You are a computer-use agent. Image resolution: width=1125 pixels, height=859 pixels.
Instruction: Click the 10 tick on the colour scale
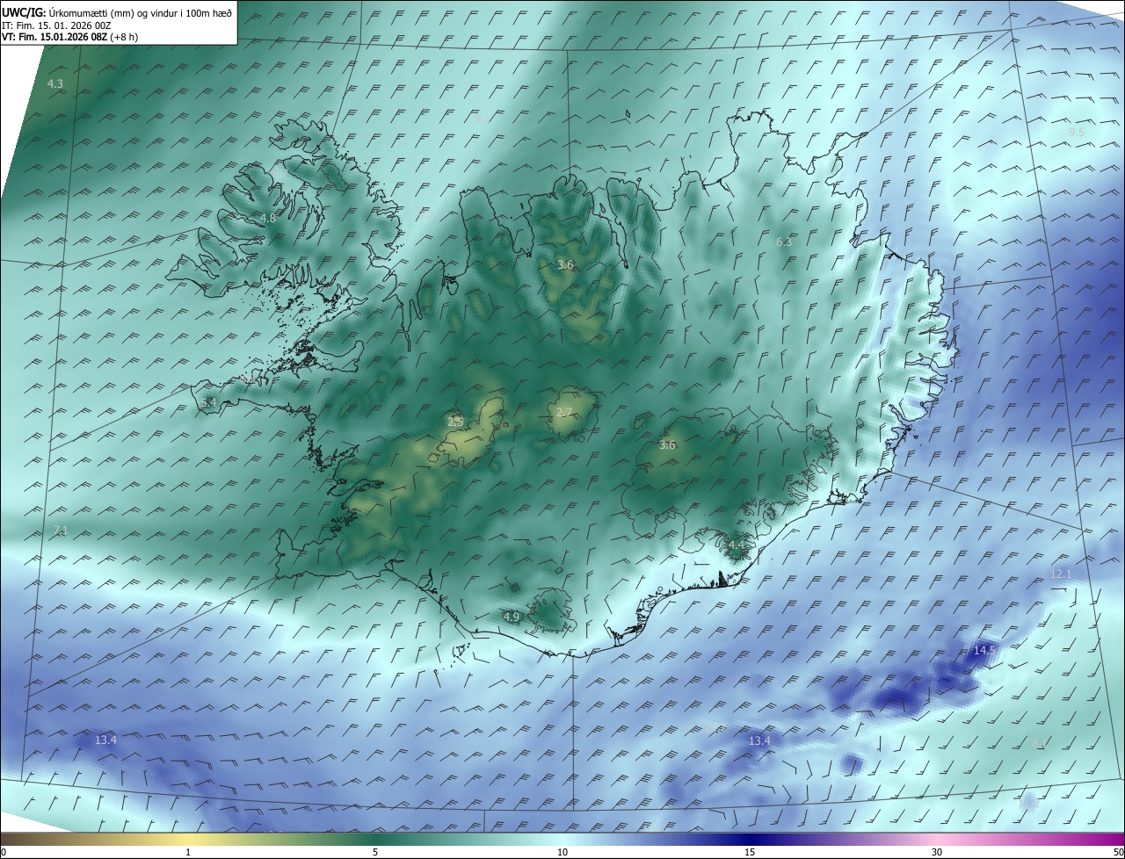pos(562,852)
